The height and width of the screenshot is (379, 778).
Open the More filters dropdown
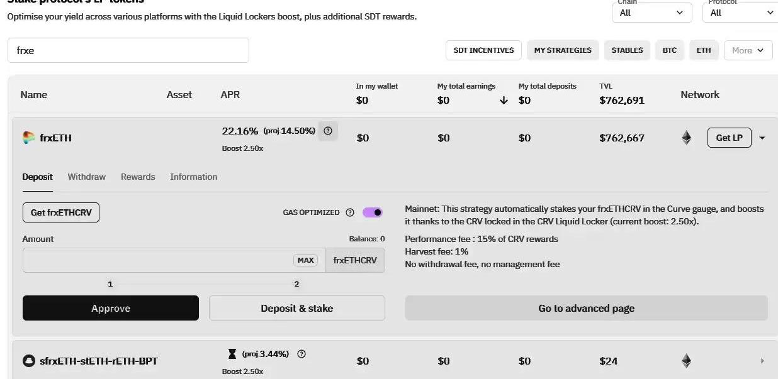748,50
